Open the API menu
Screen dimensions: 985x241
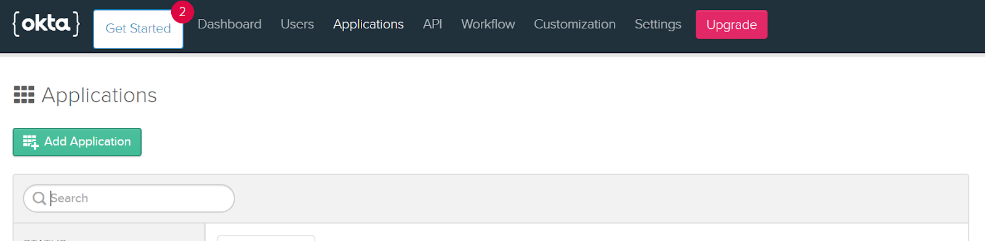(432, 24)
